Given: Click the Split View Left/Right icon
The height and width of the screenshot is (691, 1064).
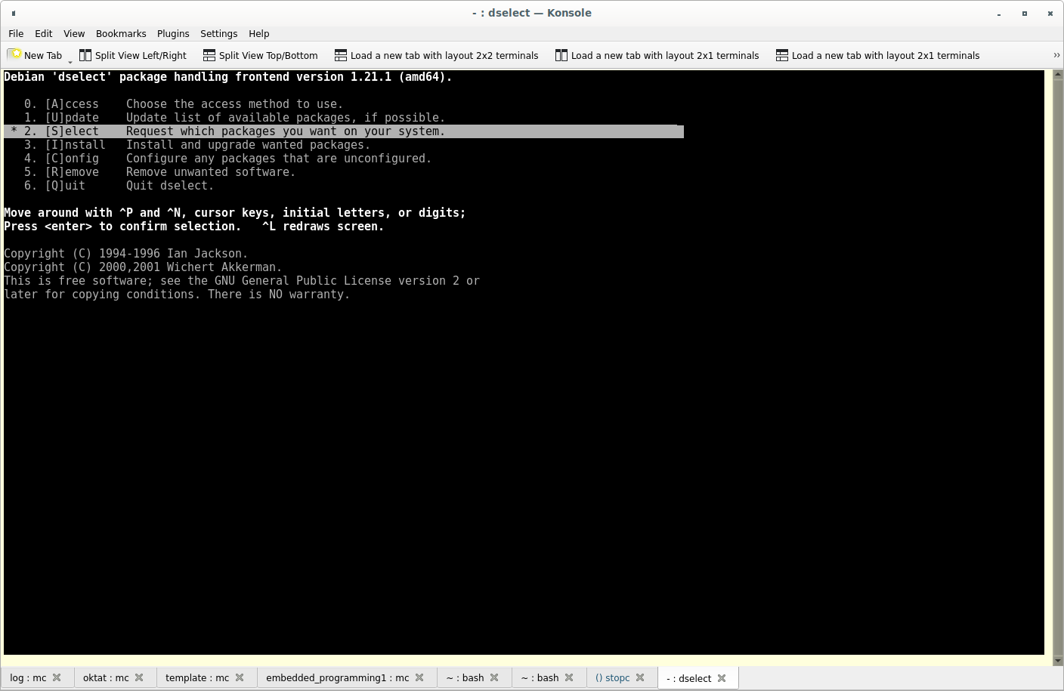Looking at the screenshot, I should pos(85,55).
